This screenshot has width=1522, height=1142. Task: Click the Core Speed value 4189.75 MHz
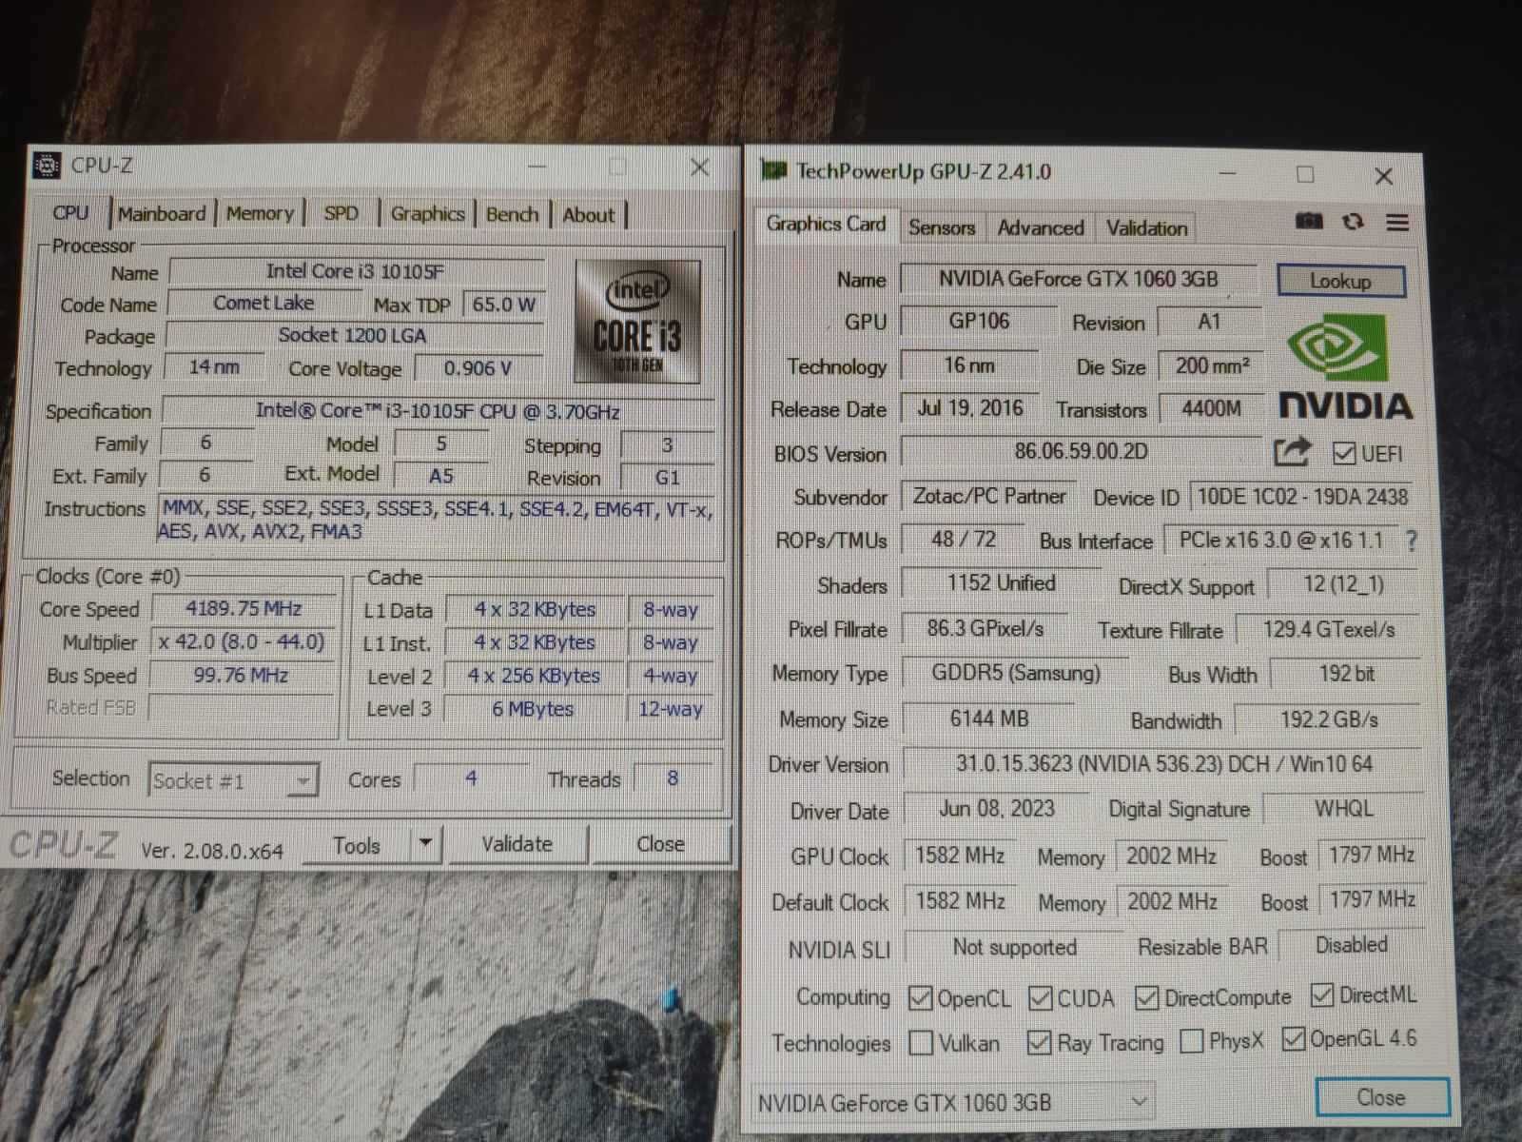(x=244, y=609)
